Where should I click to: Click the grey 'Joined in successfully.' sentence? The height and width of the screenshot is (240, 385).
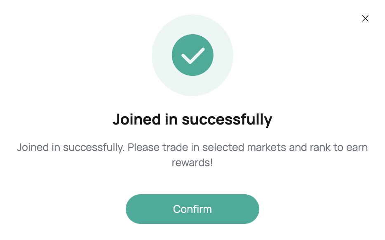[x=71, y=148]
